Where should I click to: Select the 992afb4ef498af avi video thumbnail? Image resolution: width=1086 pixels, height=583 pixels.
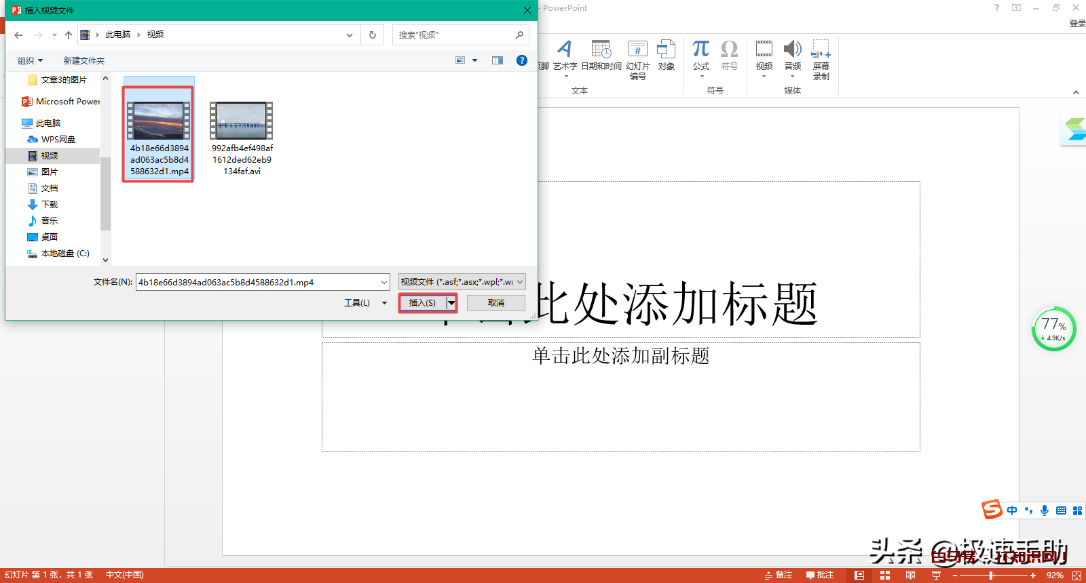point(242,121)
